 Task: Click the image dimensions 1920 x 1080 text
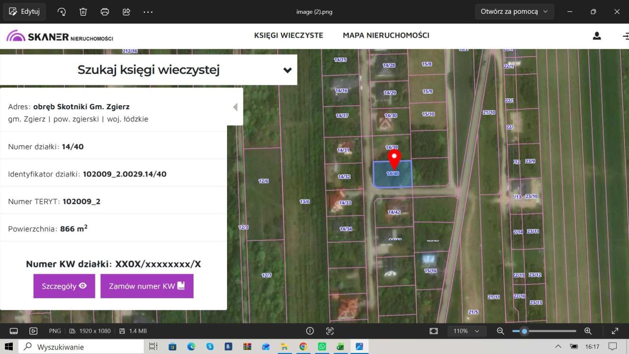point(94,331)
